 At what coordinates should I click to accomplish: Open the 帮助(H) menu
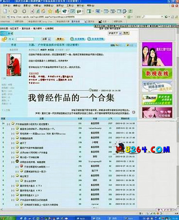91,6
